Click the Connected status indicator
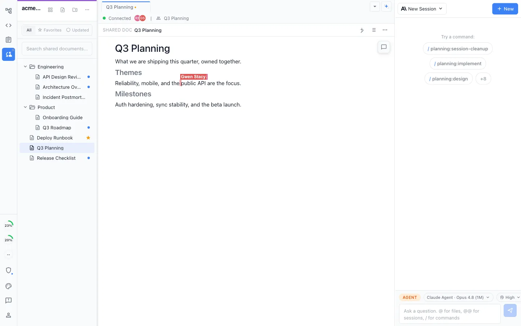 pos(117,18)
